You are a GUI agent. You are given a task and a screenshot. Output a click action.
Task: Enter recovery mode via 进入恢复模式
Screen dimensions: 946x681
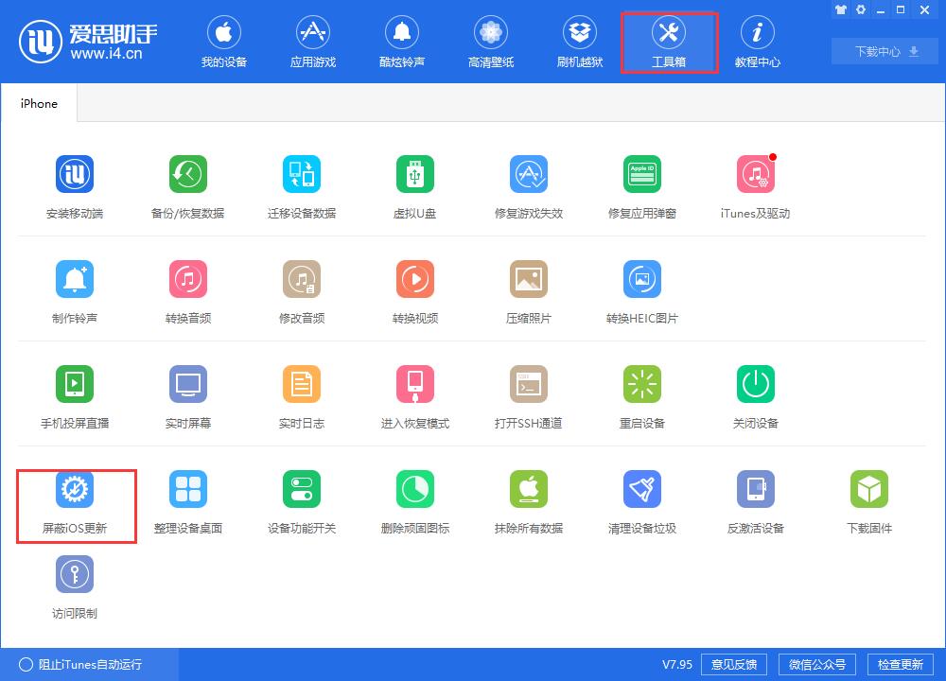pyautogui.click(x=415, y=393)
